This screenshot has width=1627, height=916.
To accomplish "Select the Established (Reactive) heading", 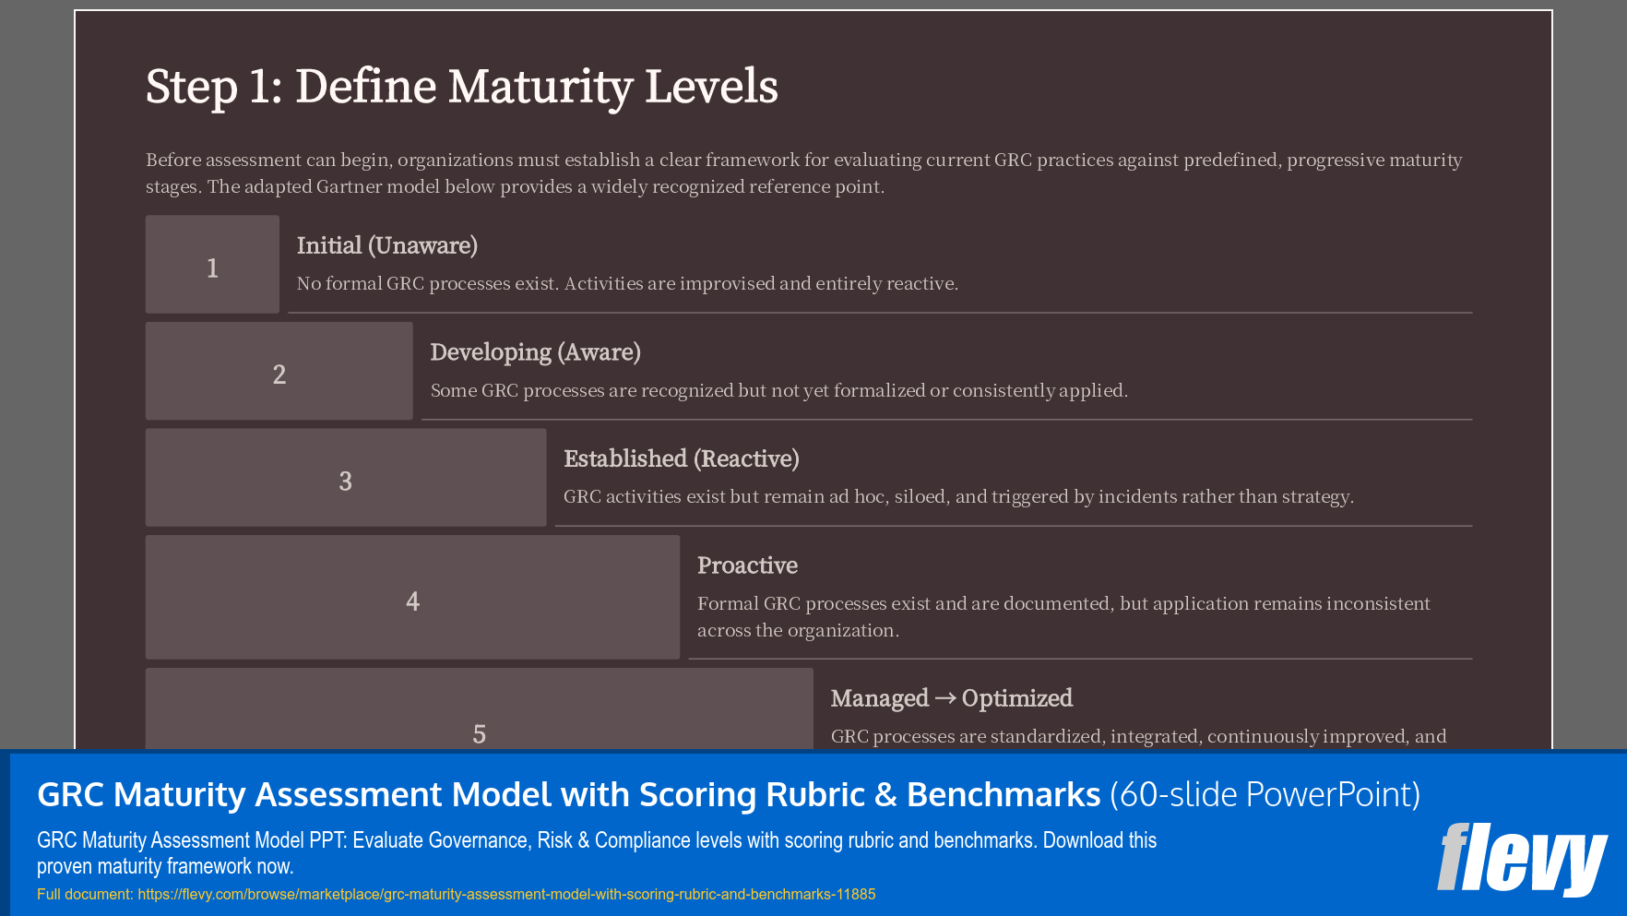I will click(x=682, y=458).
